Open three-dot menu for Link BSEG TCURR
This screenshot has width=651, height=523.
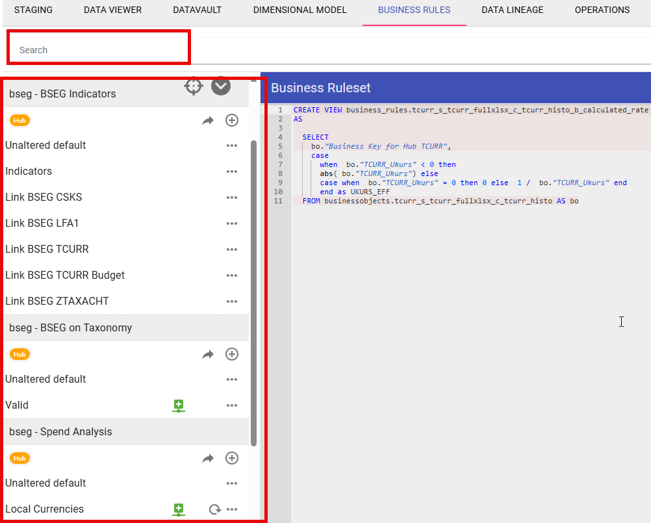pyautogui.click(x=232, y=249)
